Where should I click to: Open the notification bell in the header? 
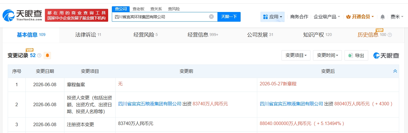pyautogui.click(x=383, y=17)
